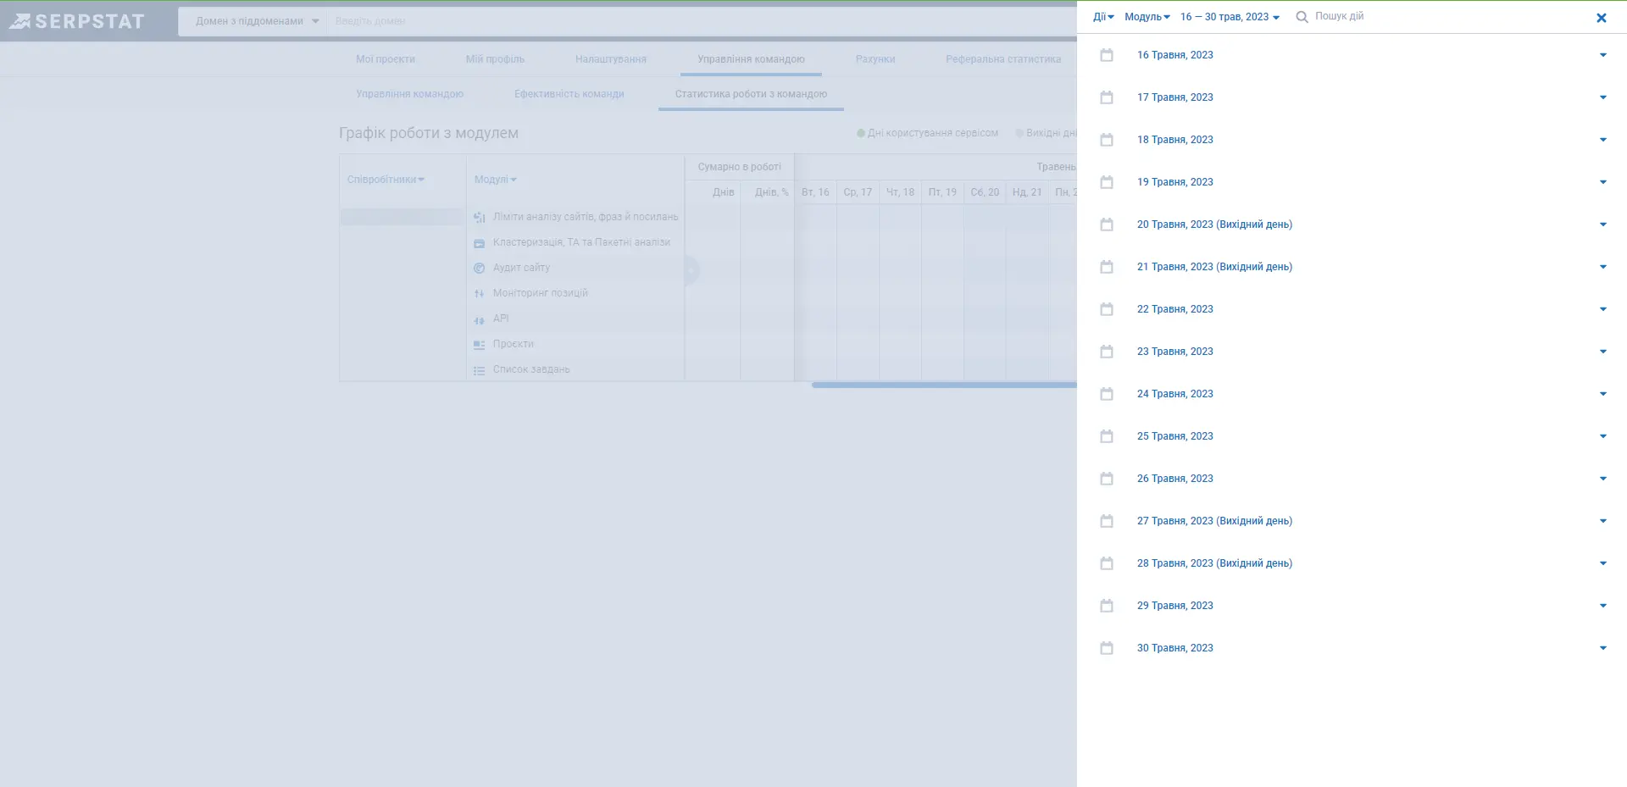The height and width of the screenshot is (787, 1627).
Task: Click calendar icon for 26 Травня, 2023
Action: pyautogui.click(x=1107, y=479)
